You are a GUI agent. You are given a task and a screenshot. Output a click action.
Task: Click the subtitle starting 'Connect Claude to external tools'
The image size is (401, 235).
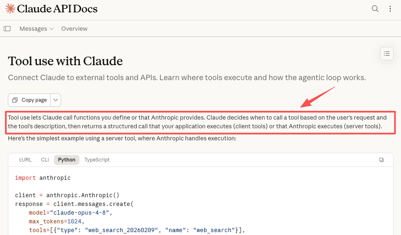[187, 77]
